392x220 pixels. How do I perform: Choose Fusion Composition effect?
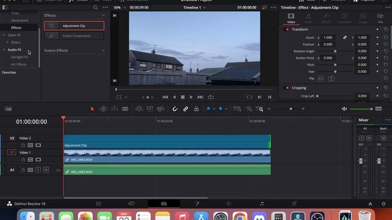pyautogui.click(x=74, y=36)
